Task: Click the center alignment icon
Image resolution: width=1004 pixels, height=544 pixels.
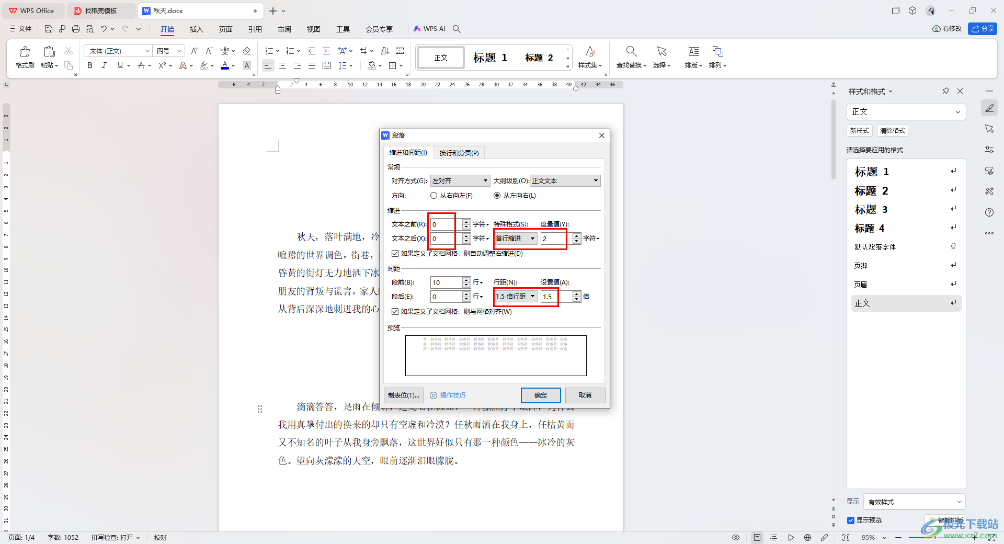Action: [282, 65]
